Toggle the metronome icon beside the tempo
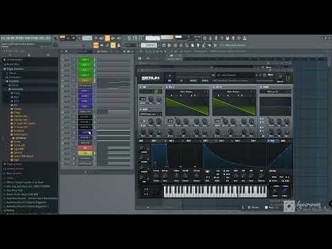332x249 pixels. tap(96, 38)
